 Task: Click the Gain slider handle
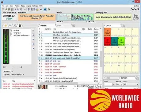pos(13,67)
